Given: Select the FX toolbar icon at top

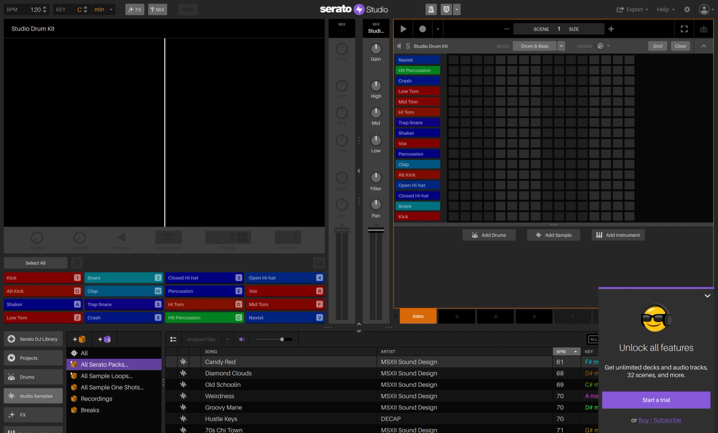Looking at the screenshot, I should (x=135, y=9).
